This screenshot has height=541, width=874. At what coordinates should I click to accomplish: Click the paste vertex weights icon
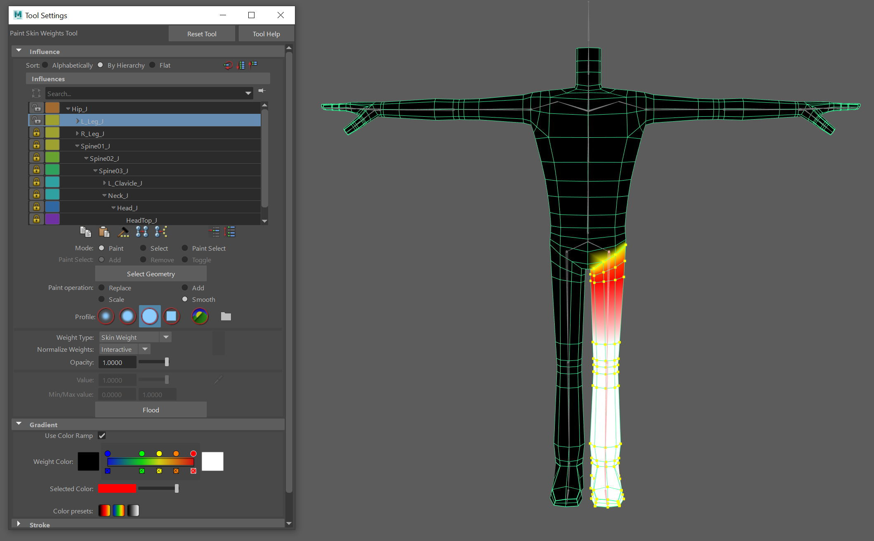click(x=104, y=232)
